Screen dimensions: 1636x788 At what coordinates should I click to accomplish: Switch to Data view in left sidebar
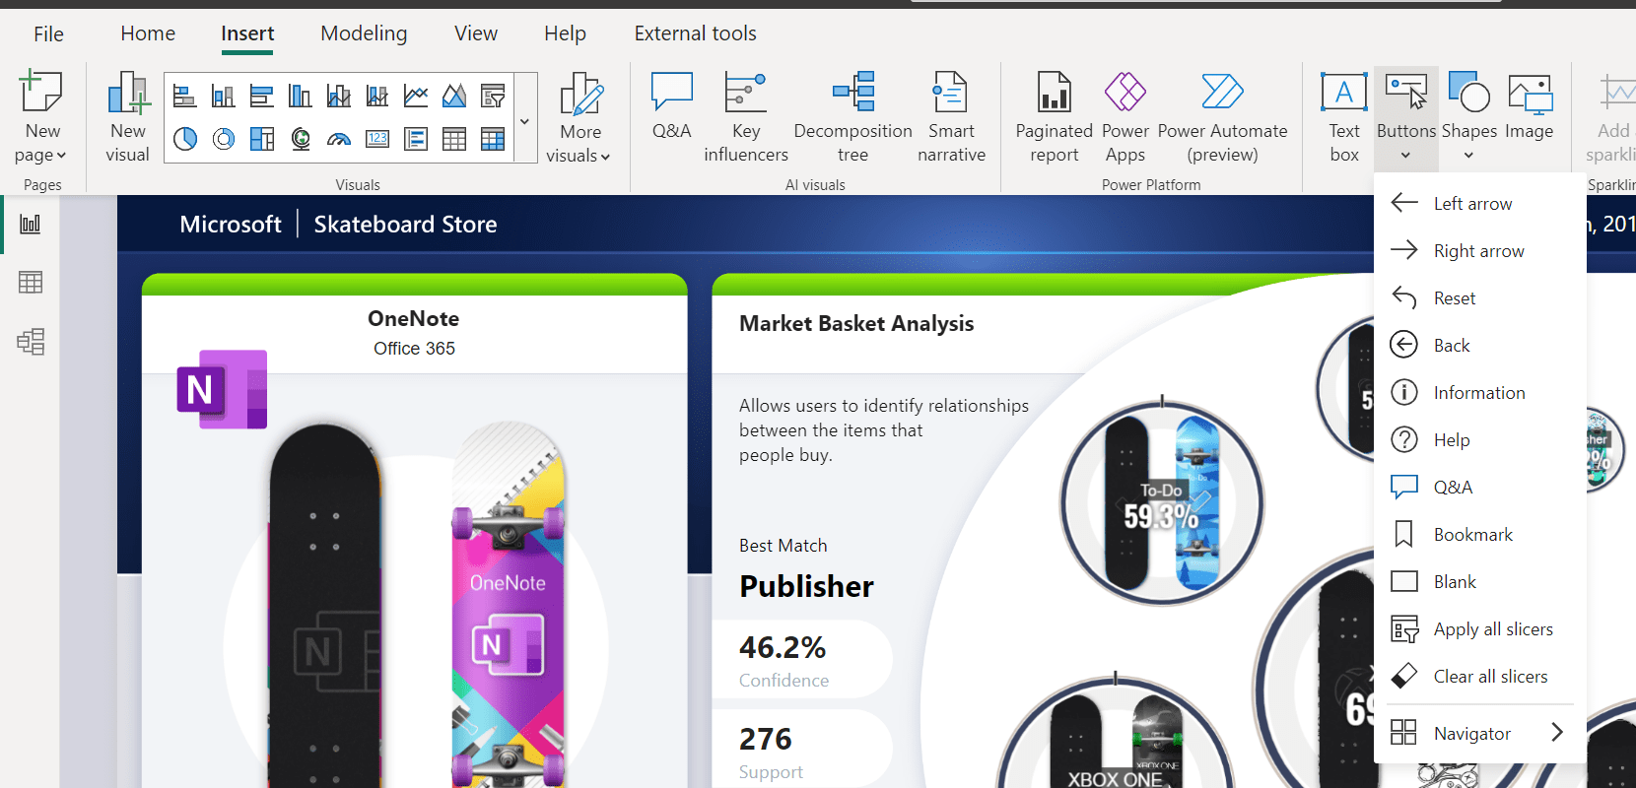[31, 283]
